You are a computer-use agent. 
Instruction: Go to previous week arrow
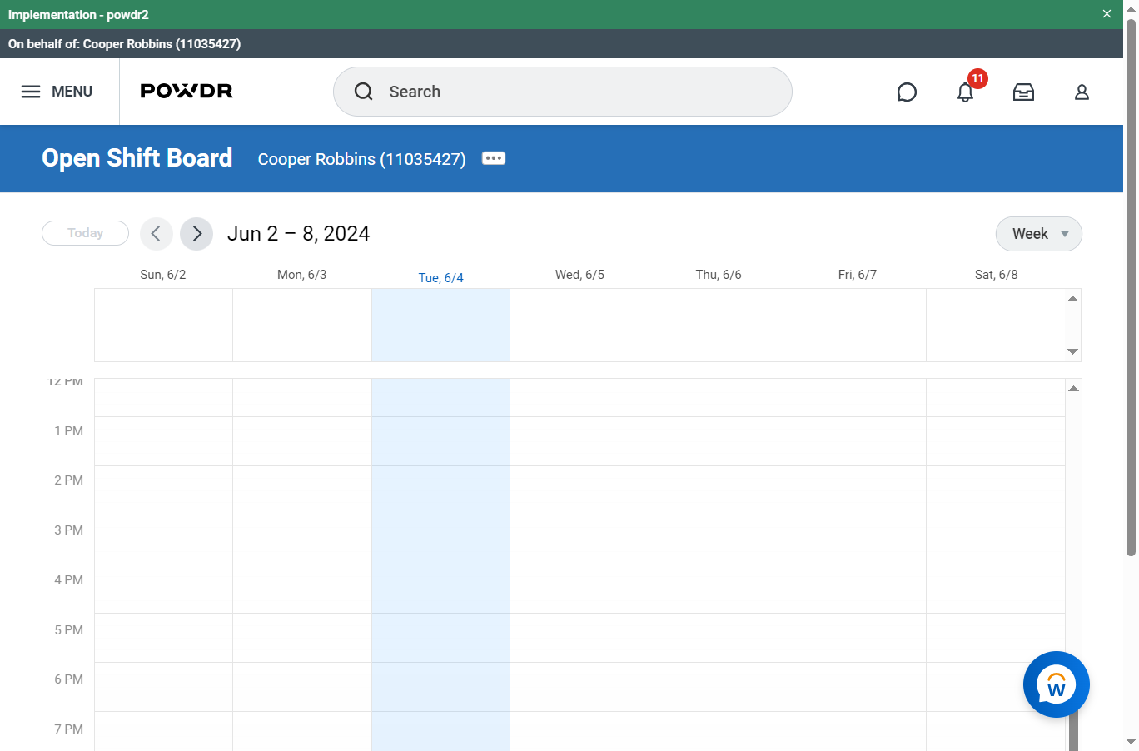pyautogui.click(x=157, y=234)
